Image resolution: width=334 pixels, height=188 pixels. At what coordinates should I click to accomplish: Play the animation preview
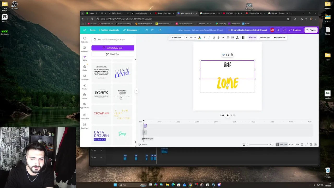[227, 115]
